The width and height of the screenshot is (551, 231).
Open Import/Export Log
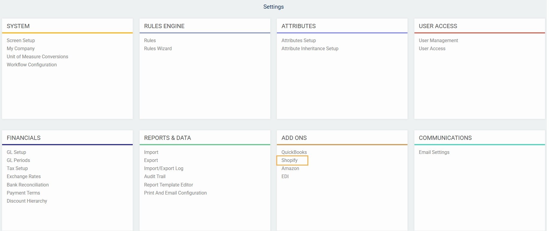point(164,168)
